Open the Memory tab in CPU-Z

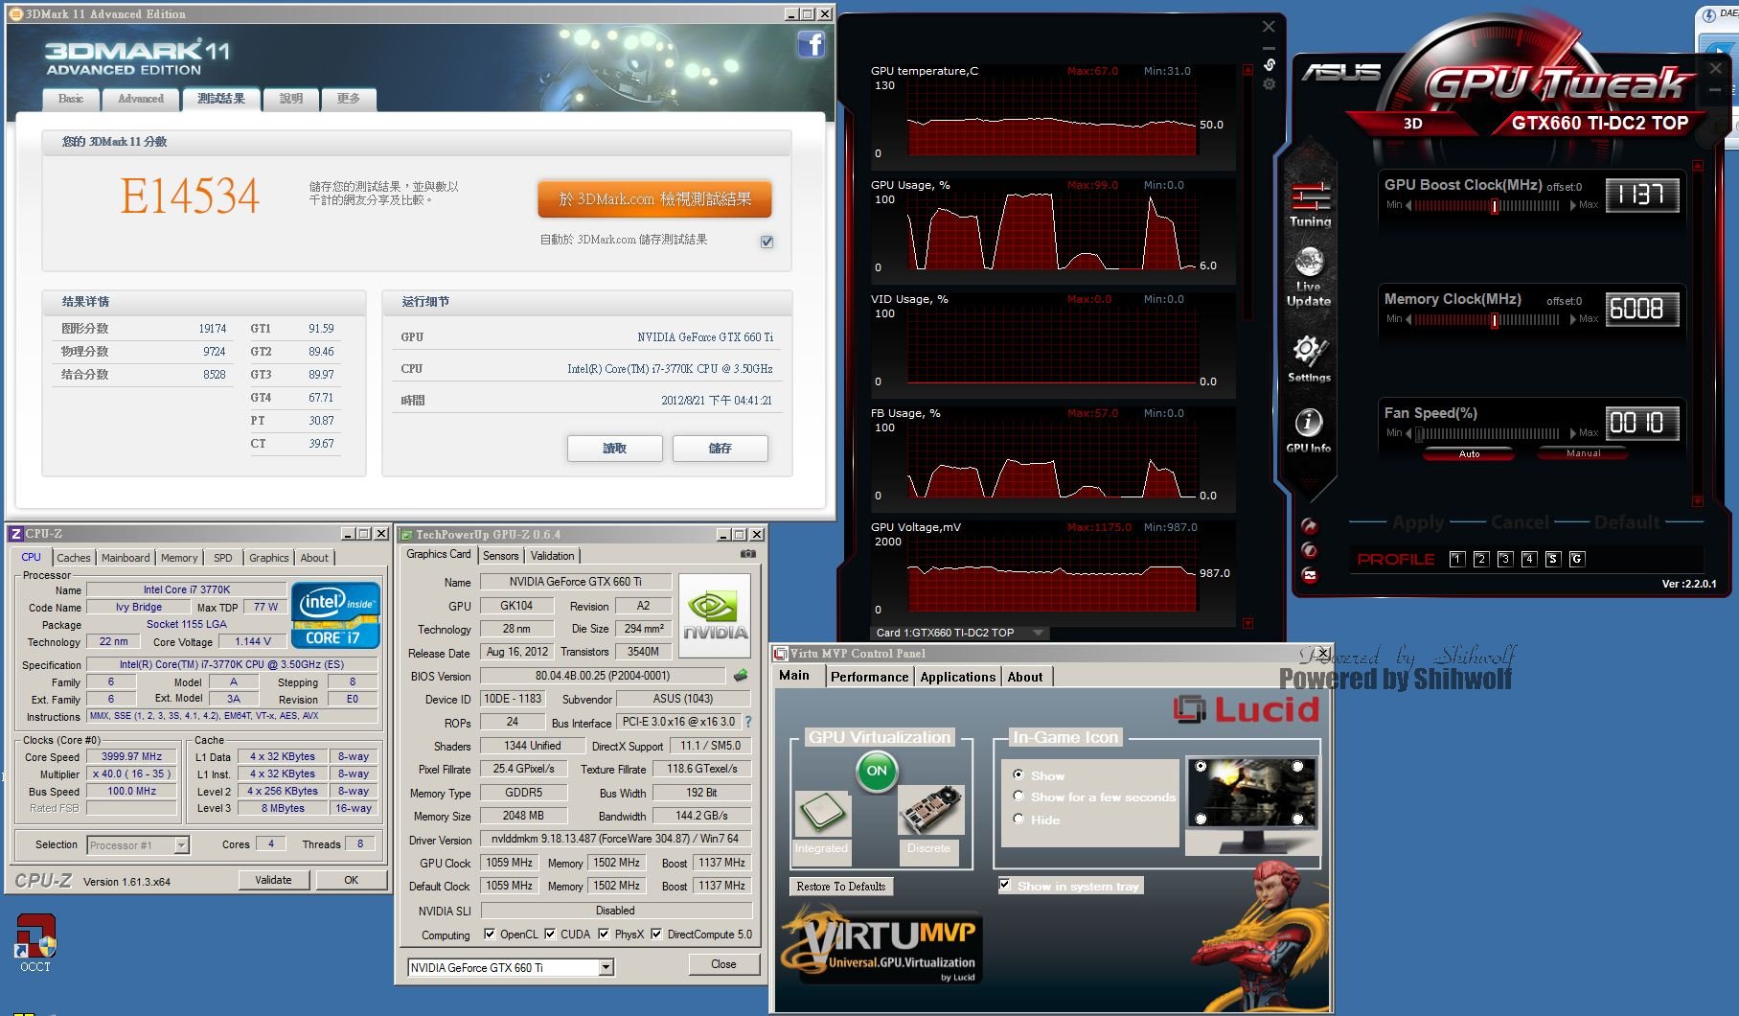(179, 558)
